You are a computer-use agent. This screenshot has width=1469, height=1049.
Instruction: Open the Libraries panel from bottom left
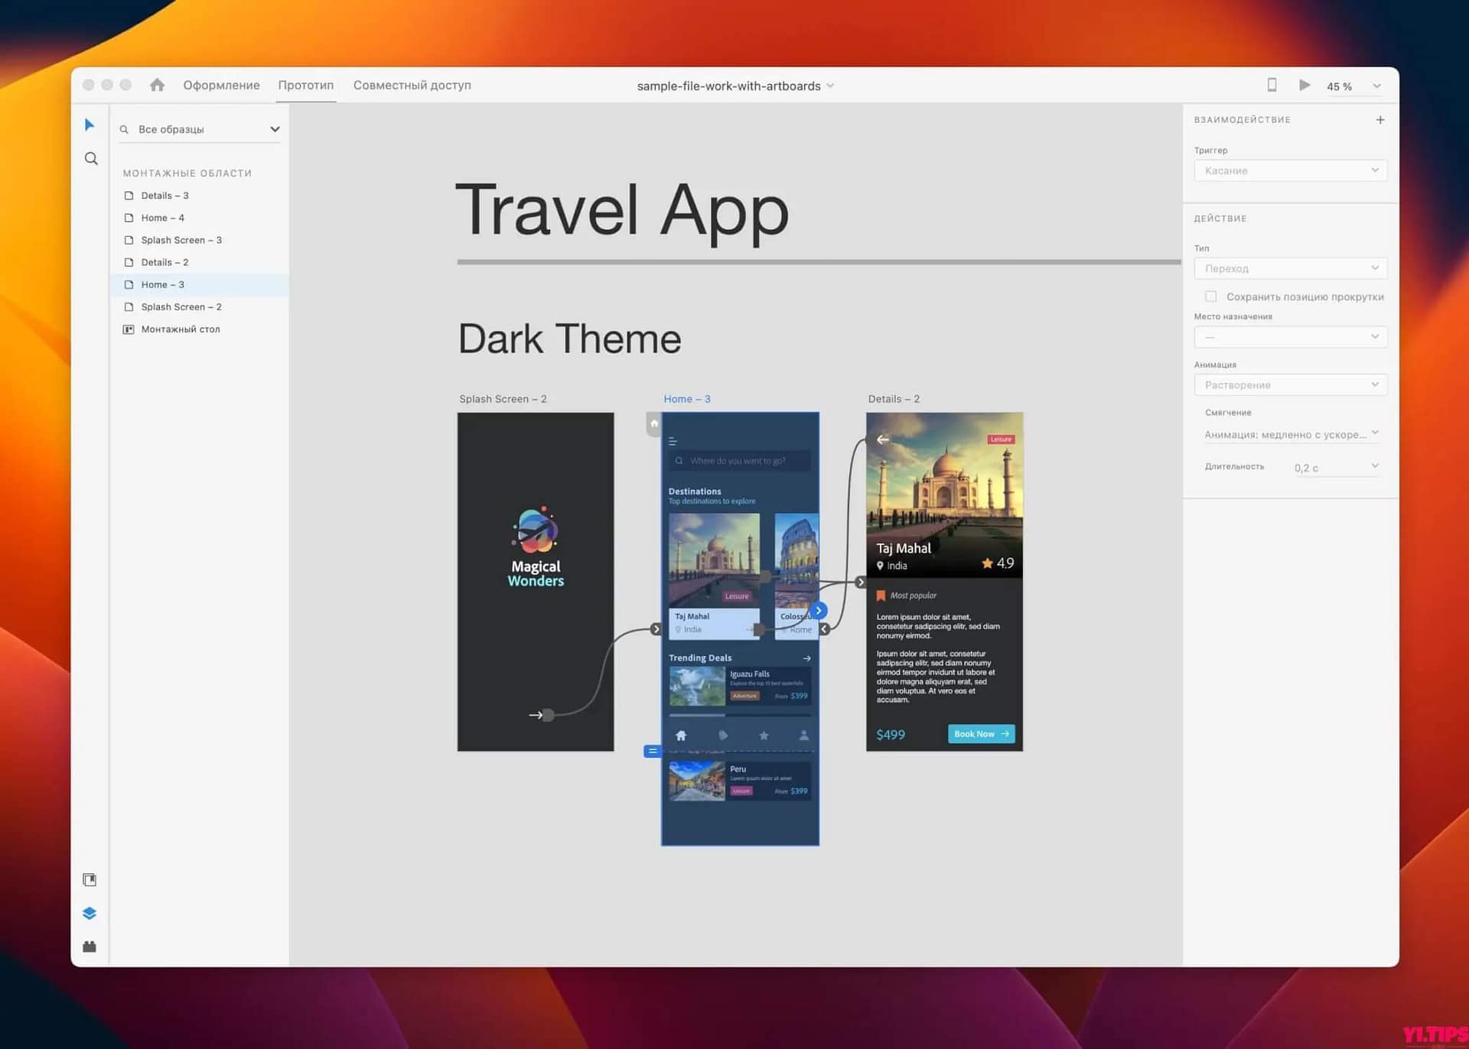tap(90, 879)
